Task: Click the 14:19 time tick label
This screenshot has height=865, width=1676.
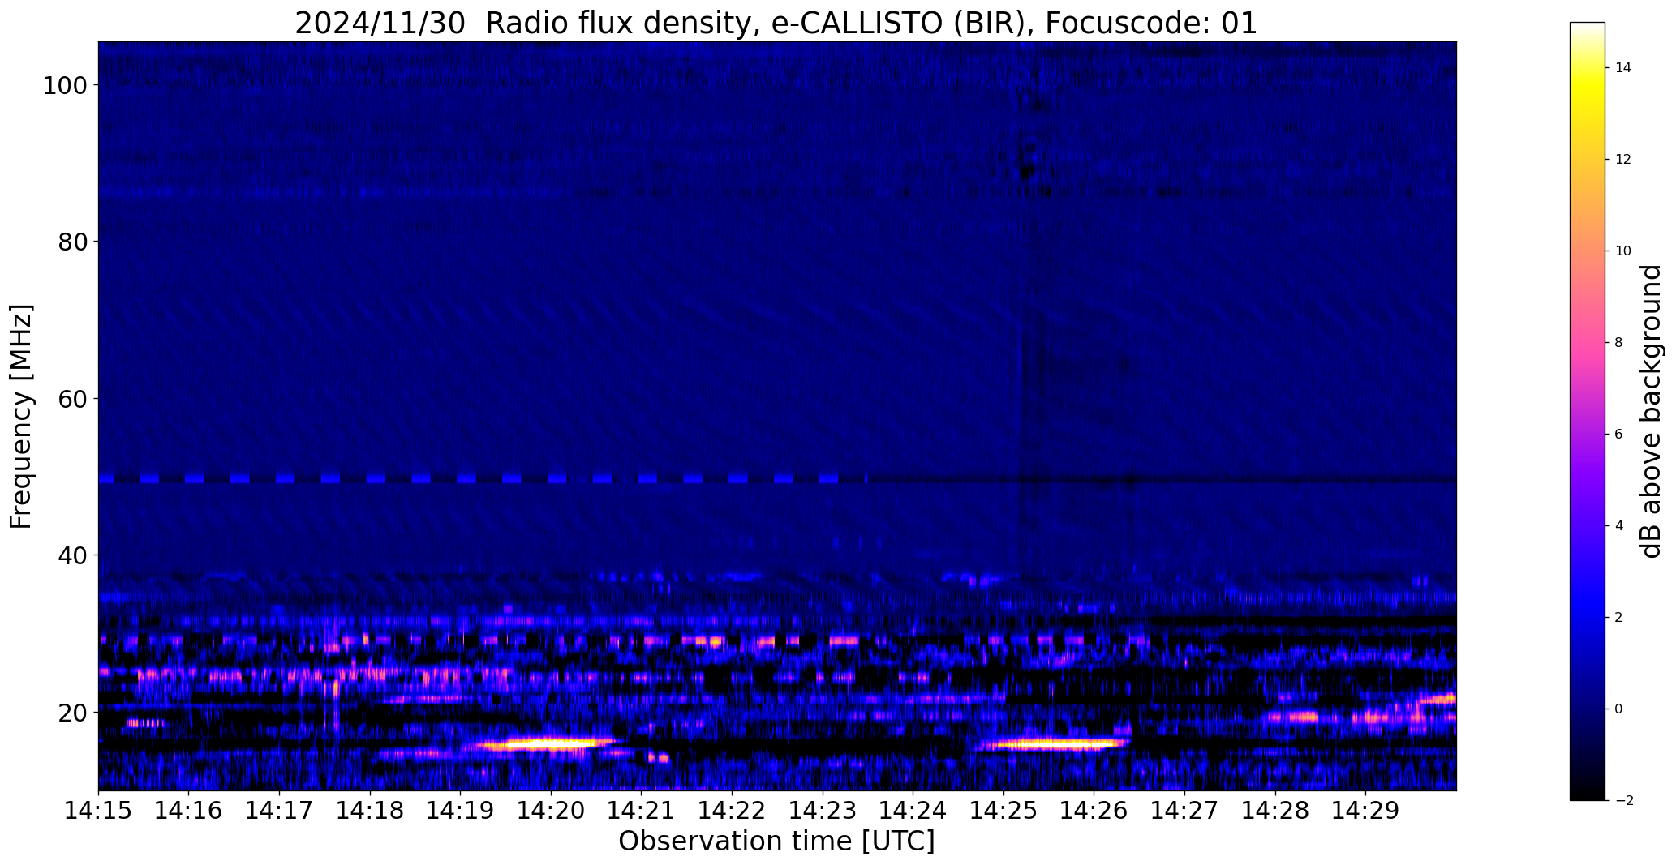Action: point(460,811)
